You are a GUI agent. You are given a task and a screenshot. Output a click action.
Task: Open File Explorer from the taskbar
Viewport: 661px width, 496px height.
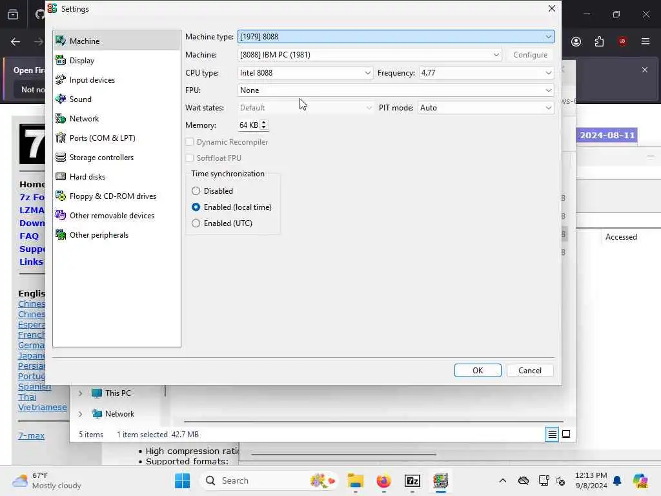tap(356, 480)
